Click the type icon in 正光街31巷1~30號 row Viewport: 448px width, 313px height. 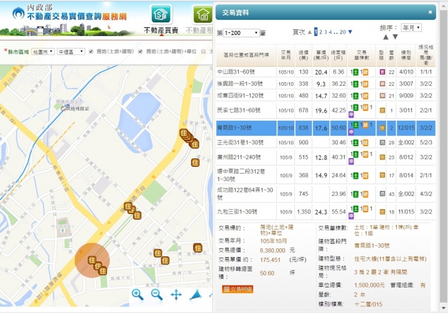(x=382, y=142)
